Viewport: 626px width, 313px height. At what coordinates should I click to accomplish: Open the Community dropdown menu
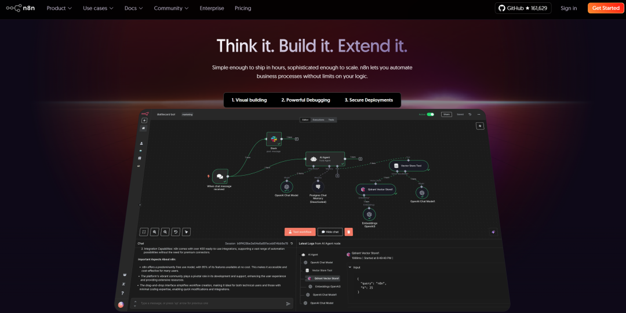(171, 8)
